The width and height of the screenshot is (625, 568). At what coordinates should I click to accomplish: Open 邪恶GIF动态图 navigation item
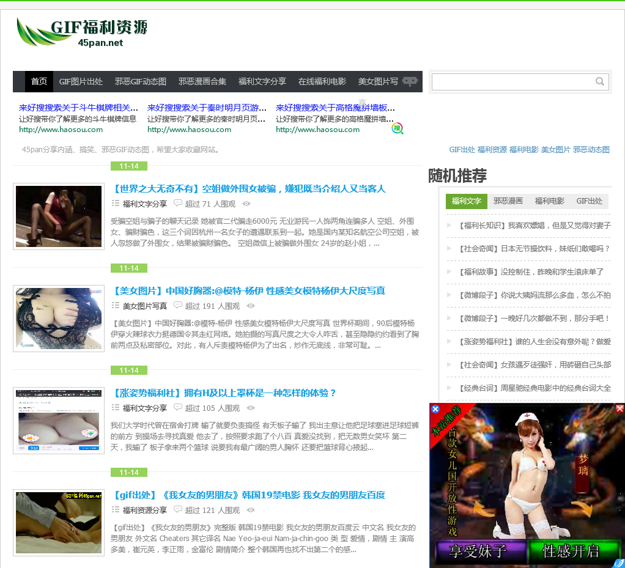pos(140,81)
